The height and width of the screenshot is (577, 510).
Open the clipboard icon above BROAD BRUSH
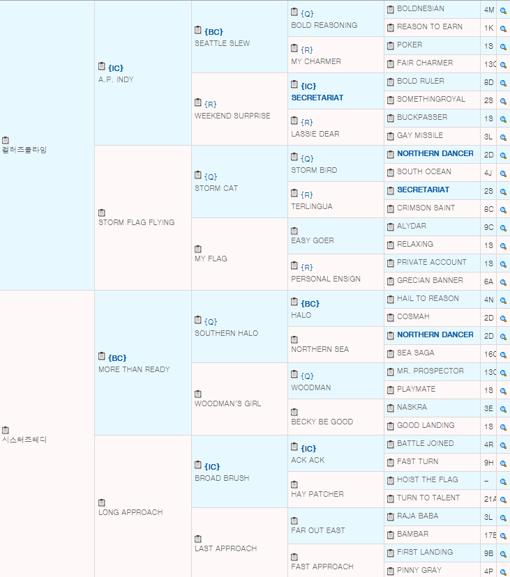click(x=198, y=465)
